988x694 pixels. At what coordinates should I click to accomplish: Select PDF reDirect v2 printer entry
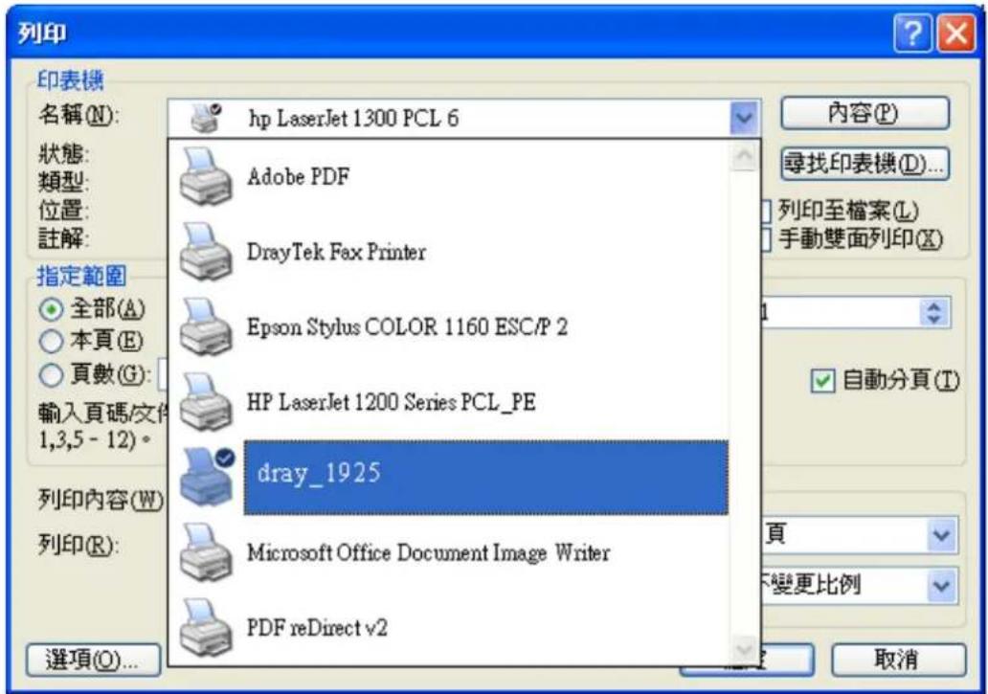449,627
